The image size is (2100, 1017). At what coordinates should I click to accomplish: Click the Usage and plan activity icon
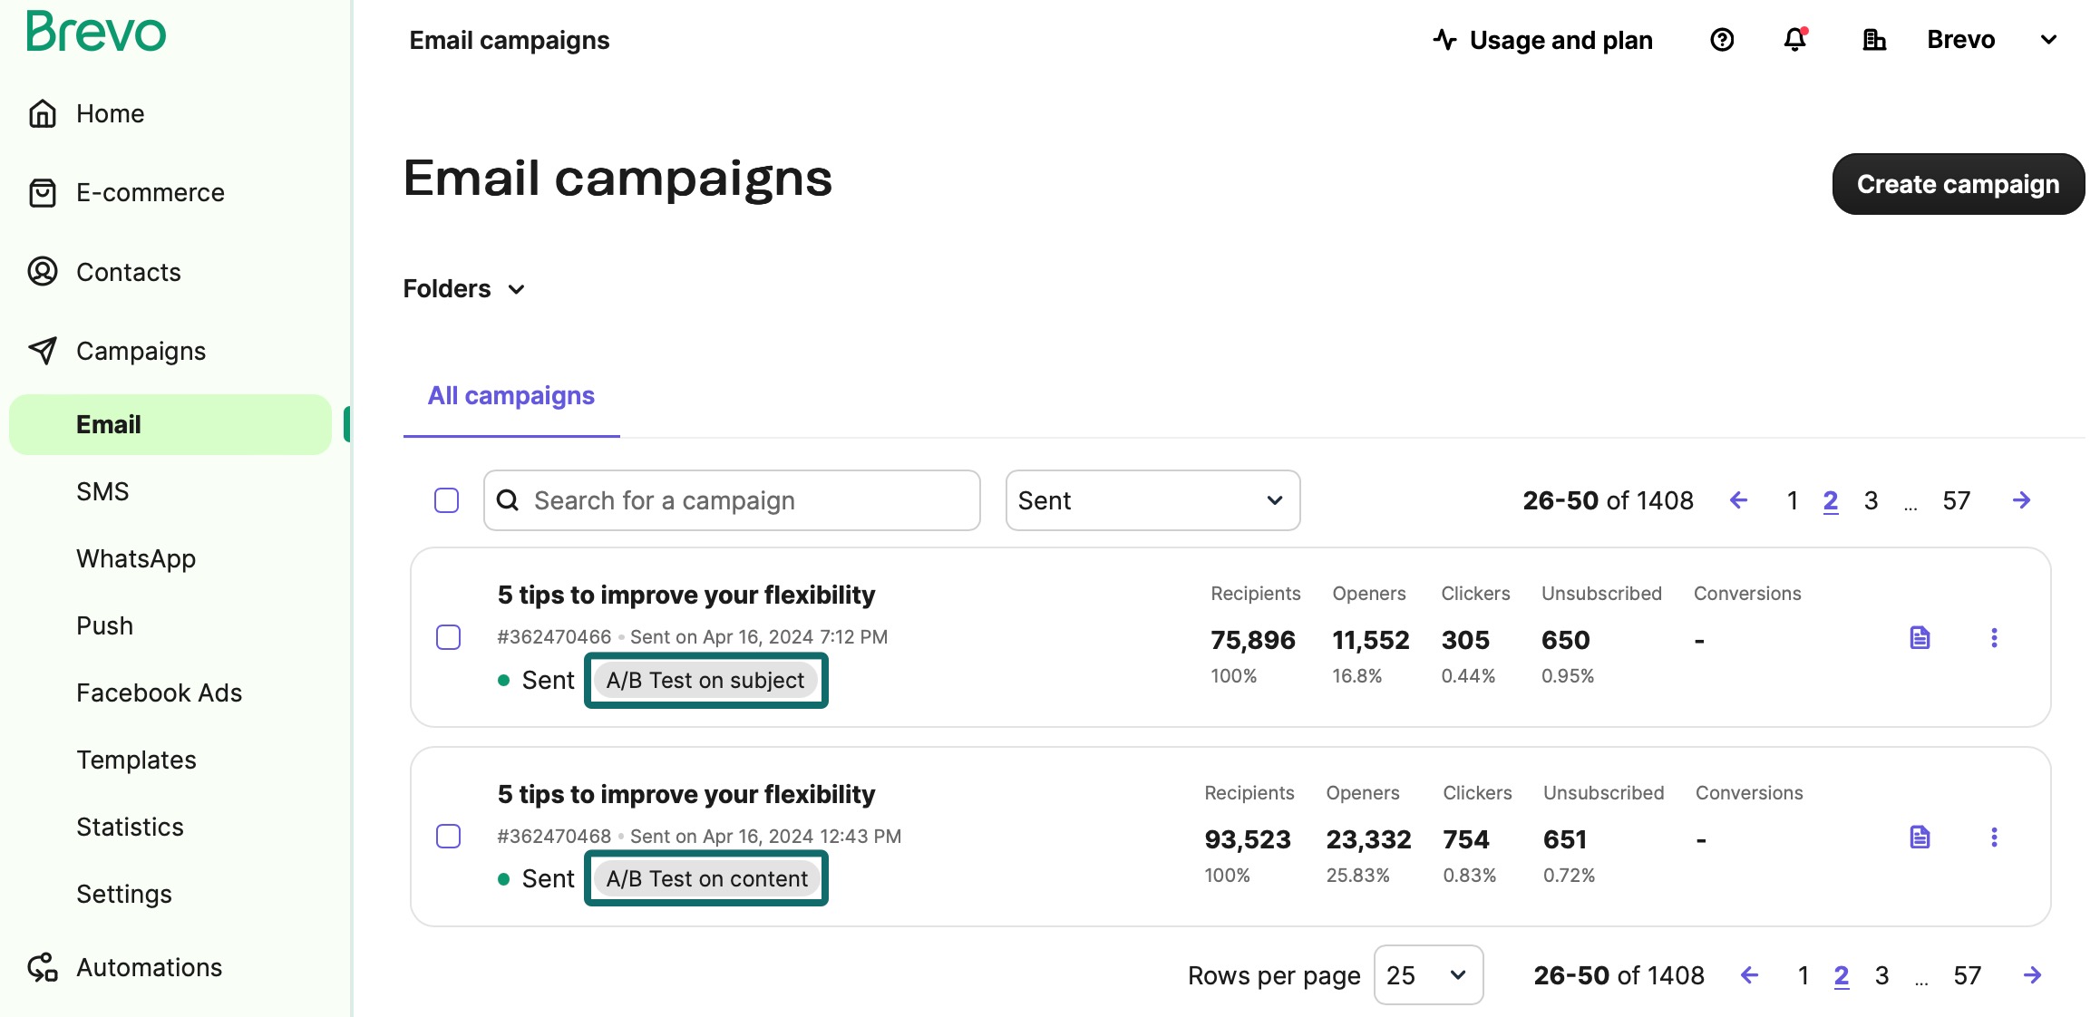1445,40
